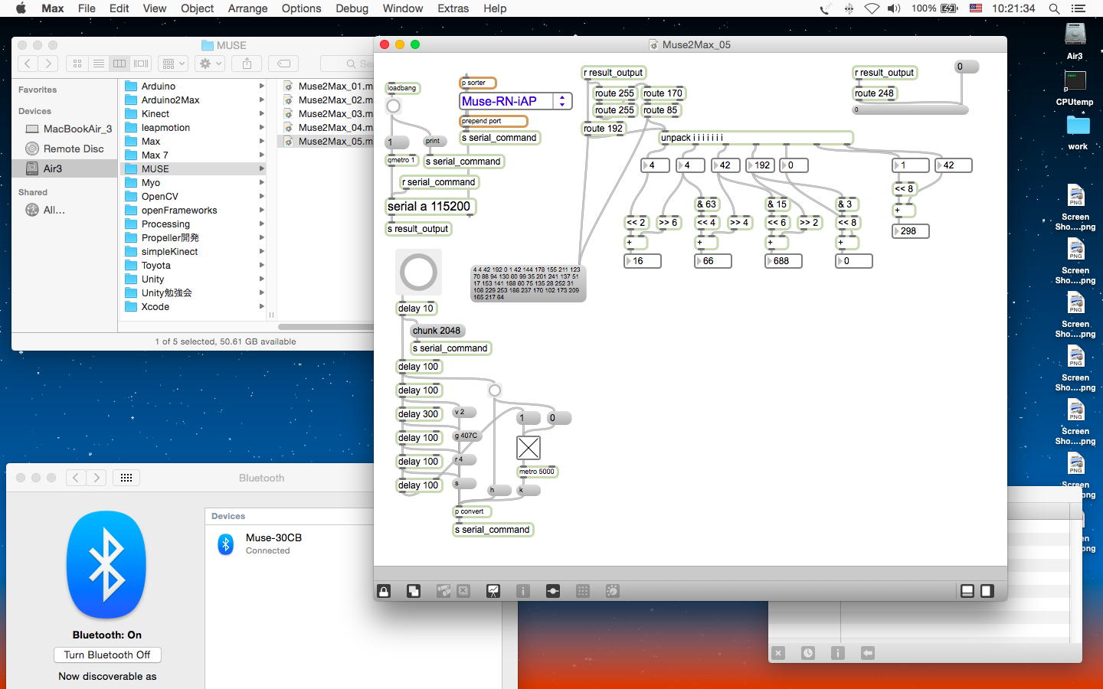The image size is (1103, 689).
Task: Click the presentation mode icon
Action: point(493,591)
